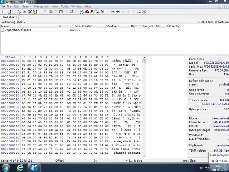The image size is (229, 172).
Task: Open the Edit menu
Action: 17,6
